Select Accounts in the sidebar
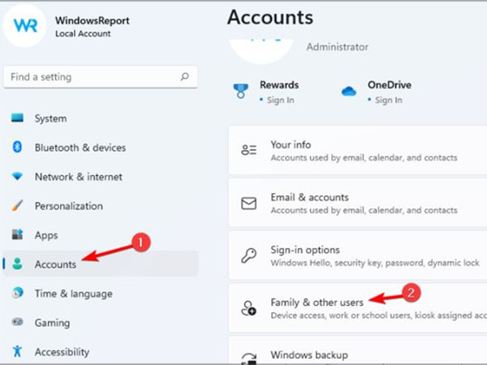Viewport: 487px width, 365px height. [x=55, y=264]
